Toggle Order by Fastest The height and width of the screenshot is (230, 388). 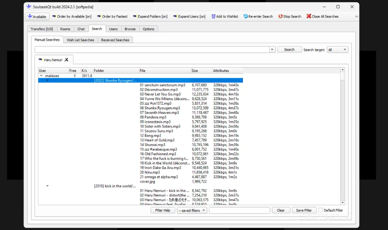coord(112,16)
